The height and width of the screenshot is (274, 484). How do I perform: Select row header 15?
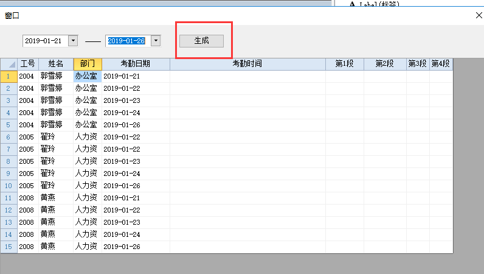pyautogui.click(x=9, y=247)
